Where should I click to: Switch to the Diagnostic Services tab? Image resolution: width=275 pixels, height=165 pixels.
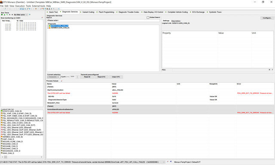click(69, 12)
